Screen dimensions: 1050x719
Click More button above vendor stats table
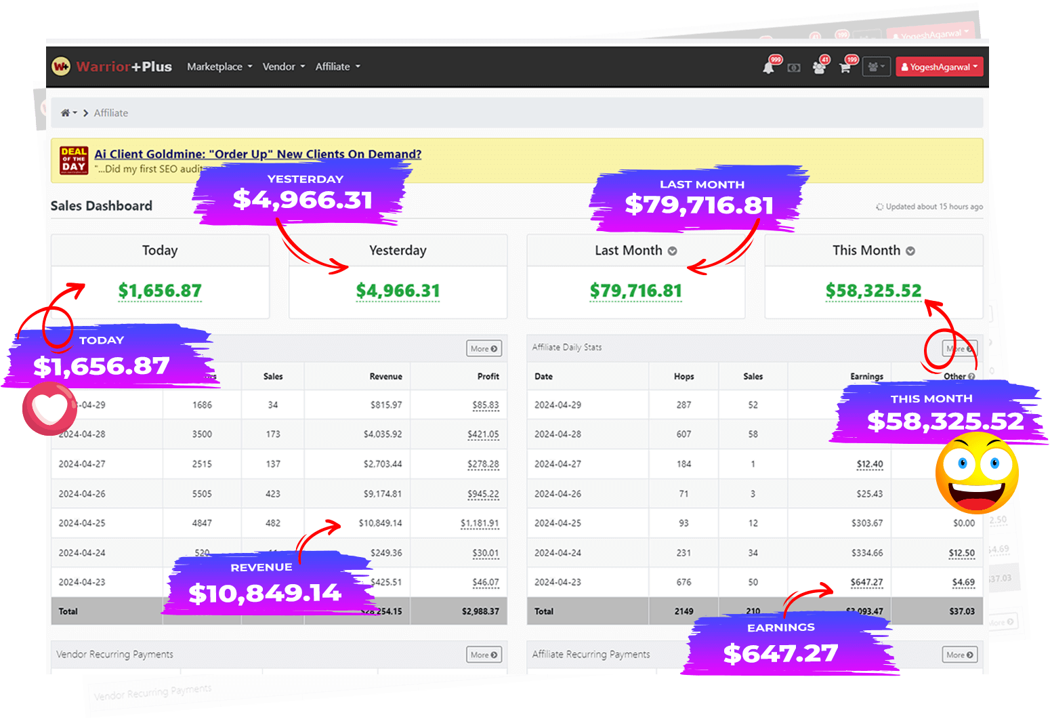tap(484, 348)
